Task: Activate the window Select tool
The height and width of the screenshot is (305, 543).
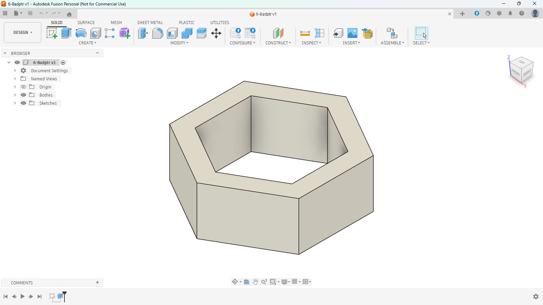Action: point(421,33)
